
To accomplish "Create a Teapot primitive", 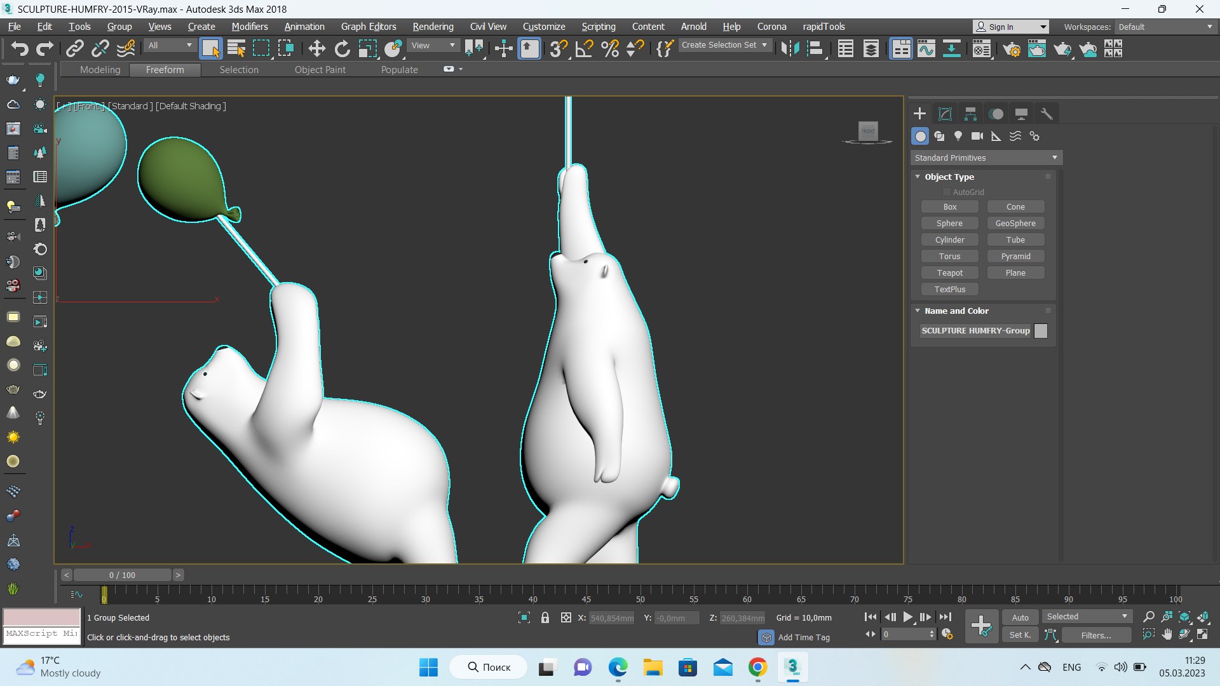I will [949, 272].
